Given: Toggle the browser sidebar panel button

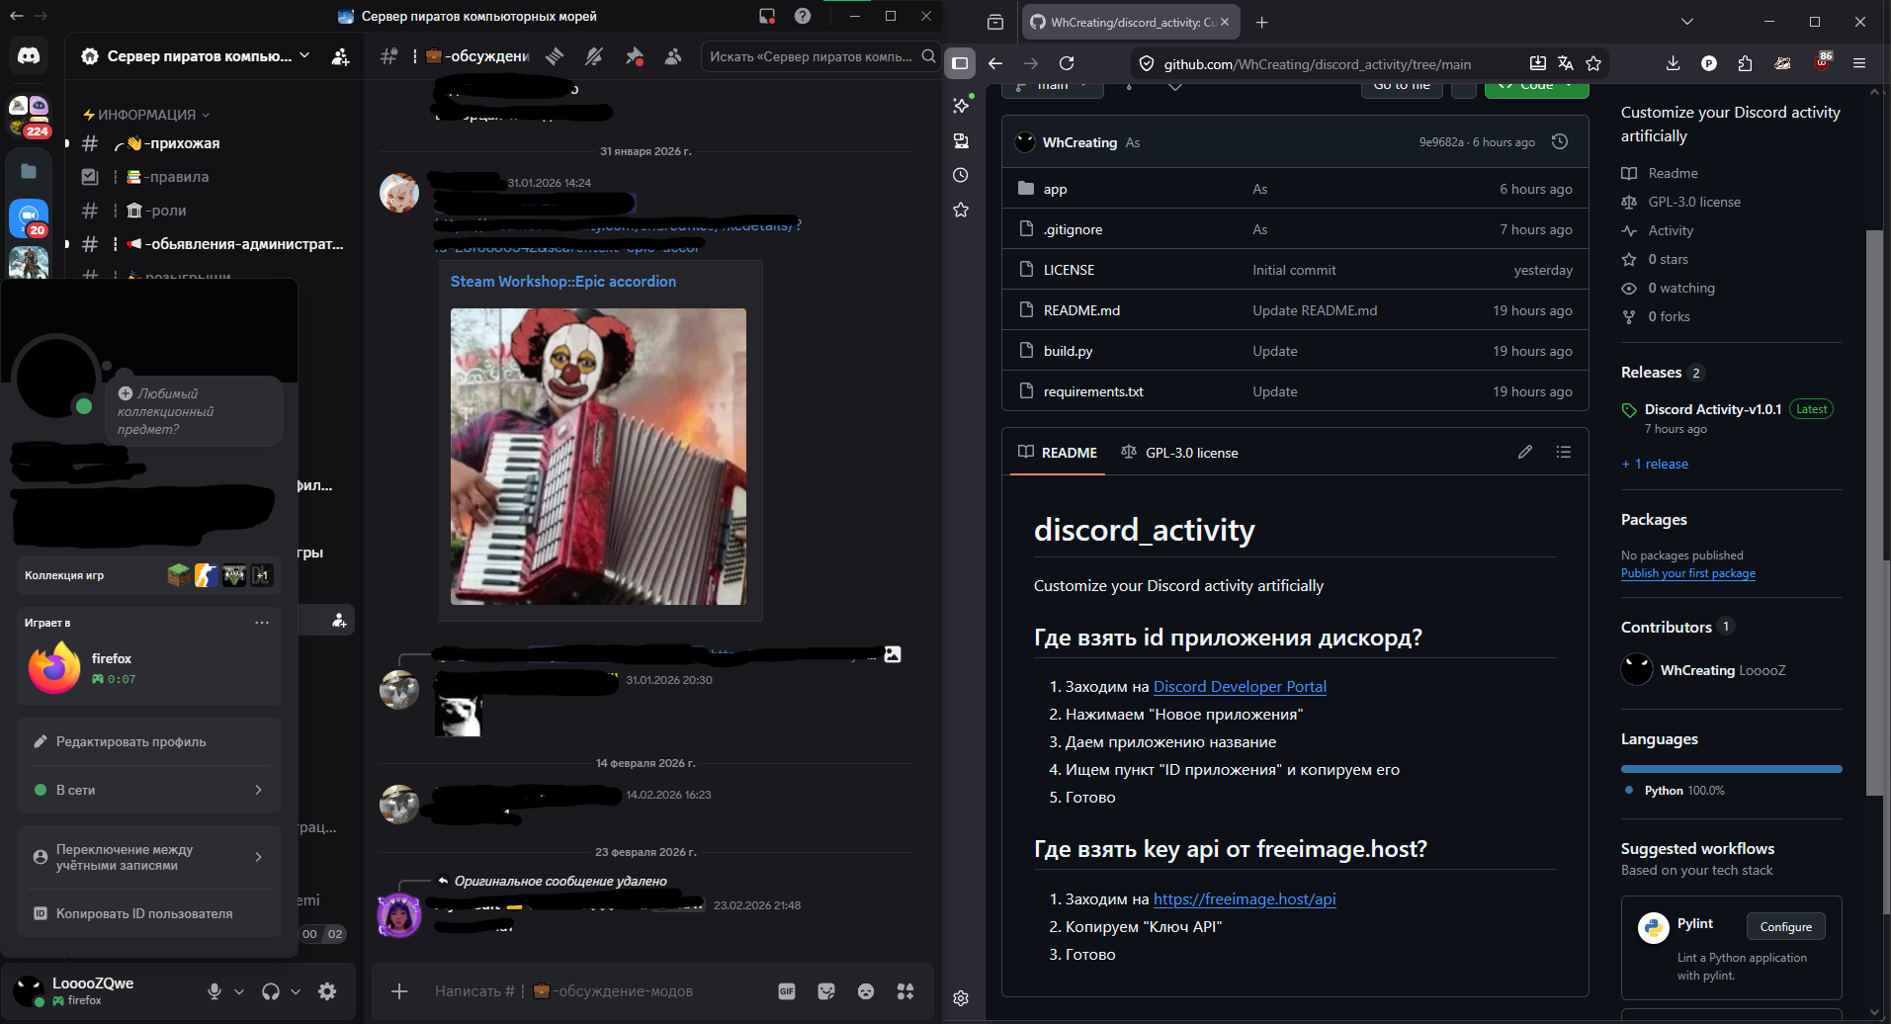Looking at the screenshot, I should click(x=960, y=63).
